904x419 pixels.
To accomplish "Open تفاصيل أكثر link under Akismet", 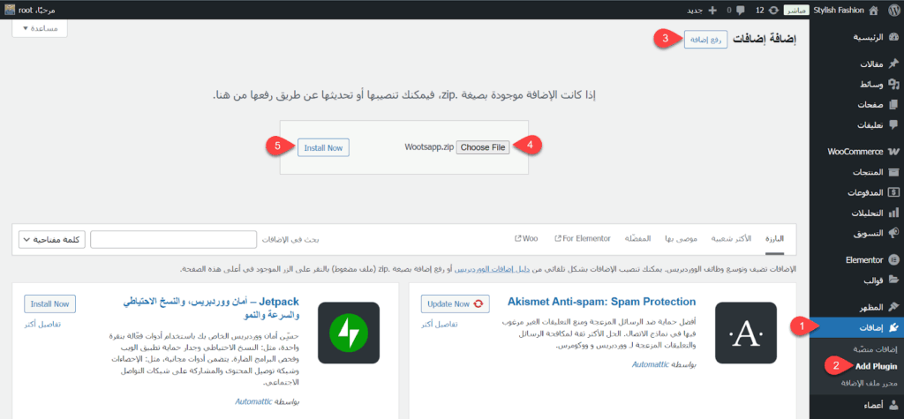I will point(441,324).
